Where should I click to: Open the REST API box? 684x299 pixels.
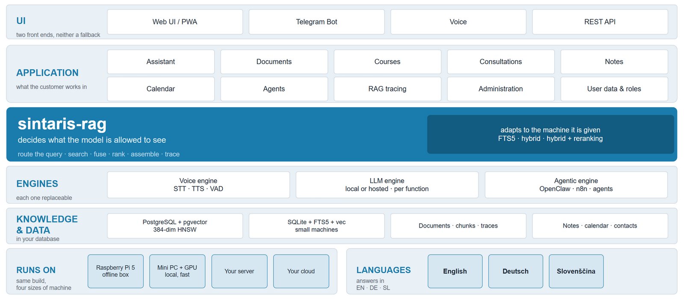[x=600, y=22]
